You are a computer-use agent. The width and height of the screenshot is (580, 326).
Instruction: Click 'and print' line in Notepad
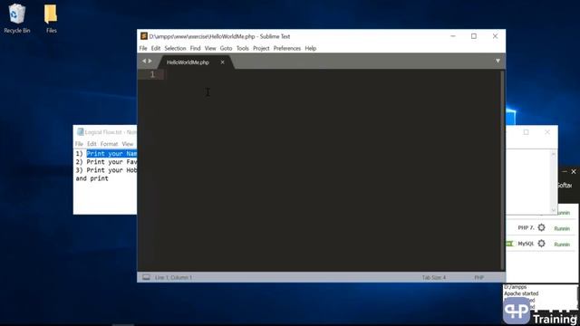[92, 178]
